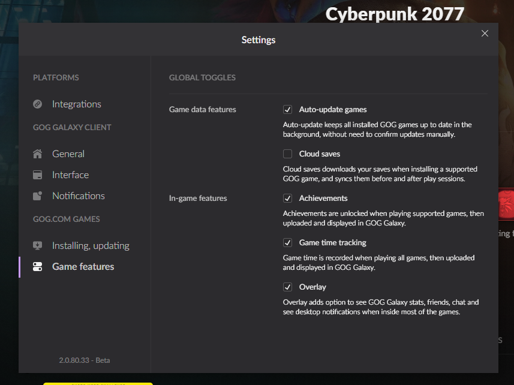Click the Notifications badge icon
514x385 pixels.
coord(37,195)
